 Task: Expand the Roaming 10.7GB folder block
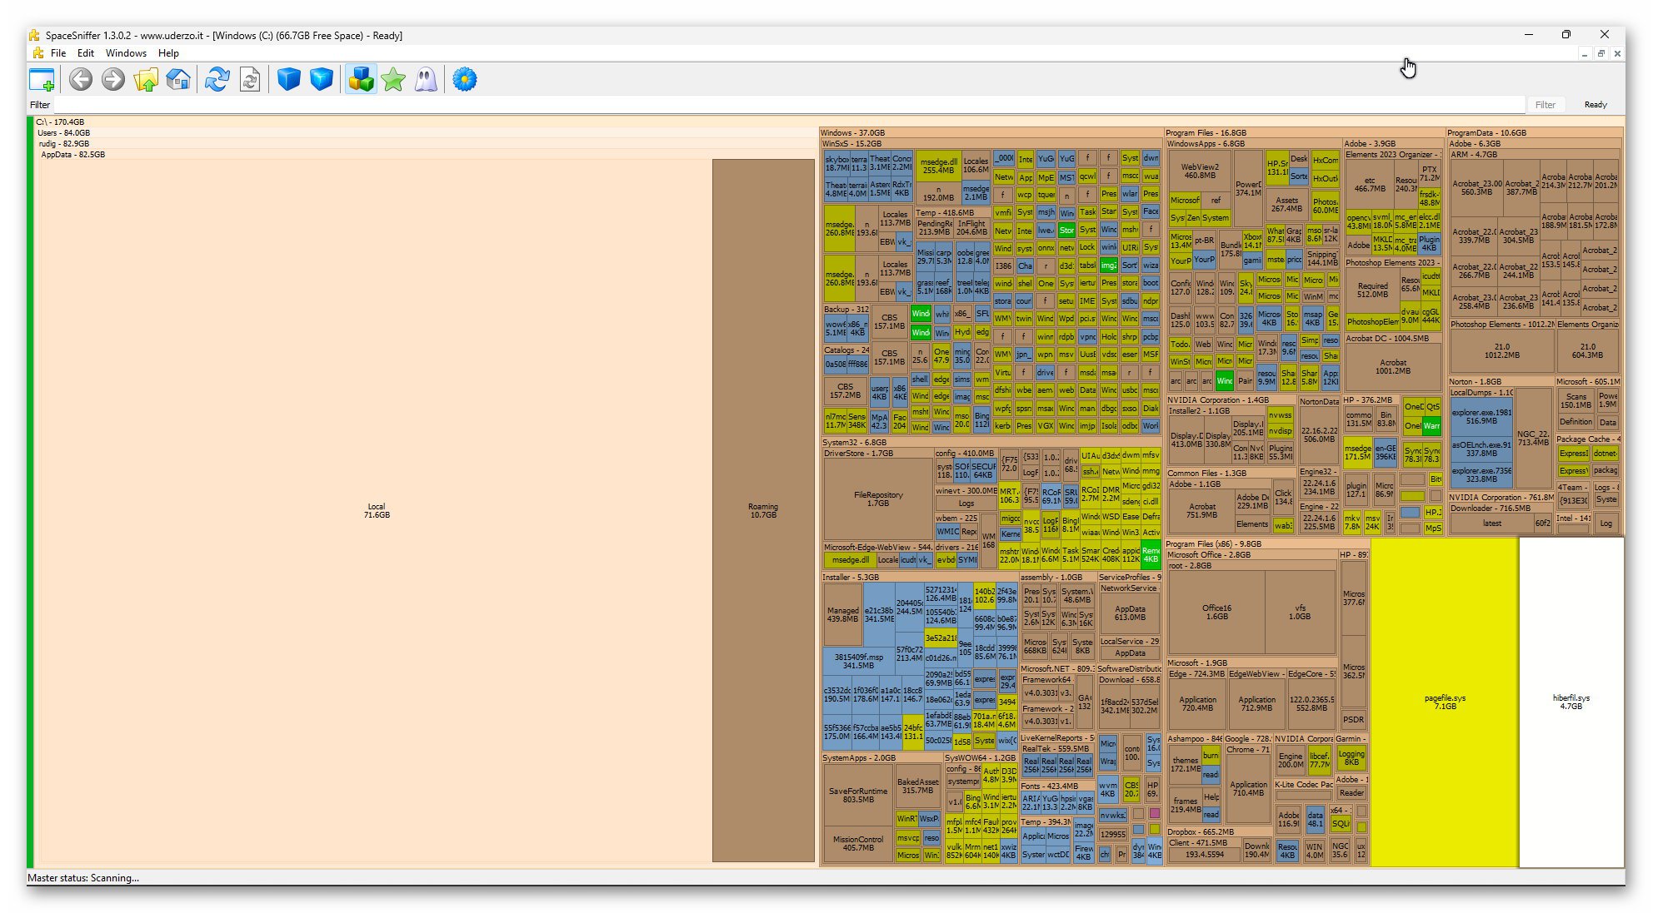tap(763, 511)
